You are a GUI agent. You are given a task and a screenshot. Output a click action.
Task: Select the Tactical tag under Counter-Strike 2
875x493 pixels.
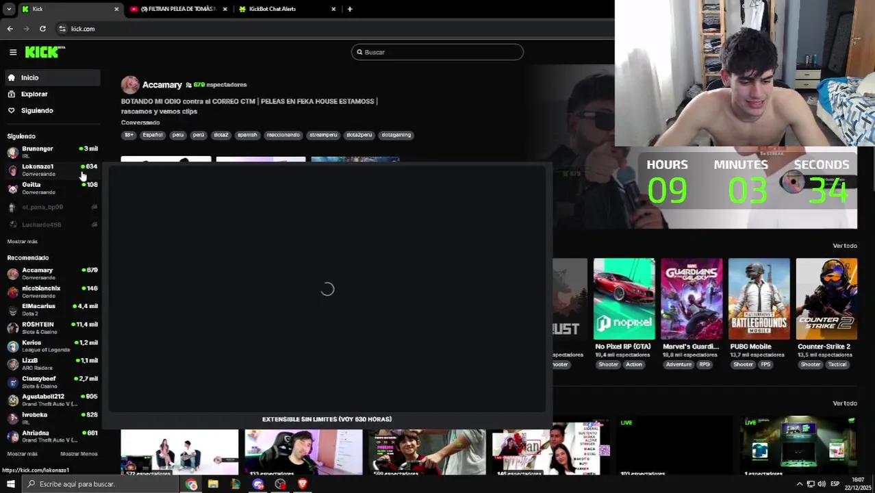(x=837, y=364)
